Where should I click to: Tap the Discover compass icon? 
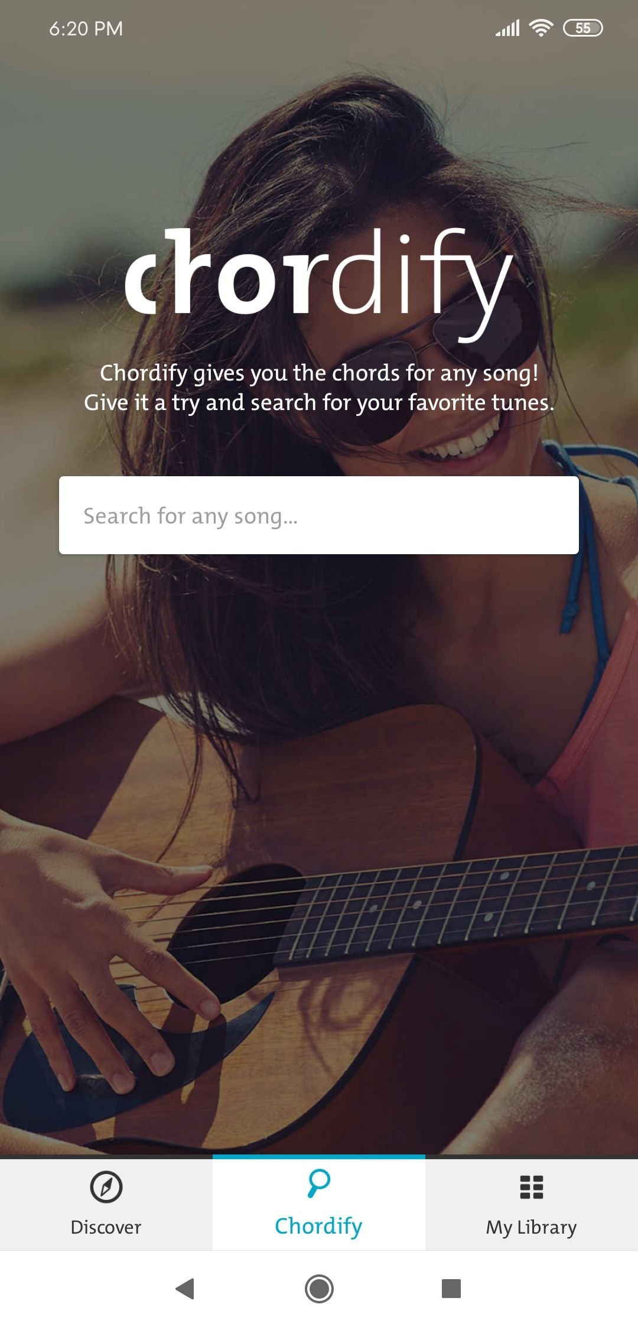tap(106, 1186)
